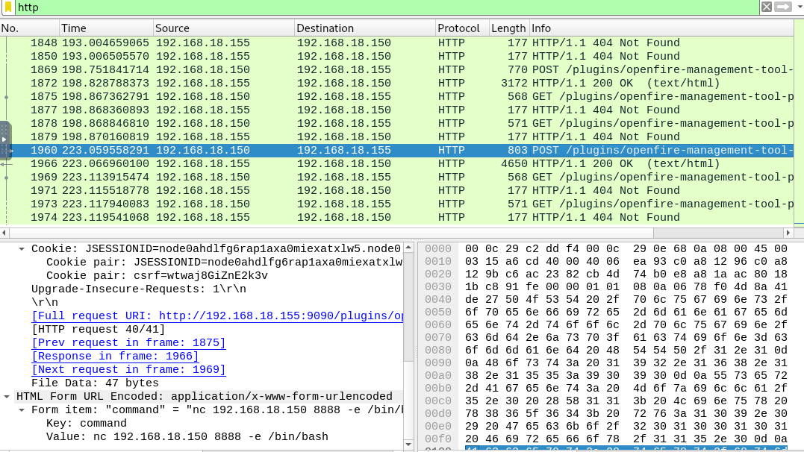Sort by Source column header
This screenshot has width=804, height=452.
coord(223,28)
